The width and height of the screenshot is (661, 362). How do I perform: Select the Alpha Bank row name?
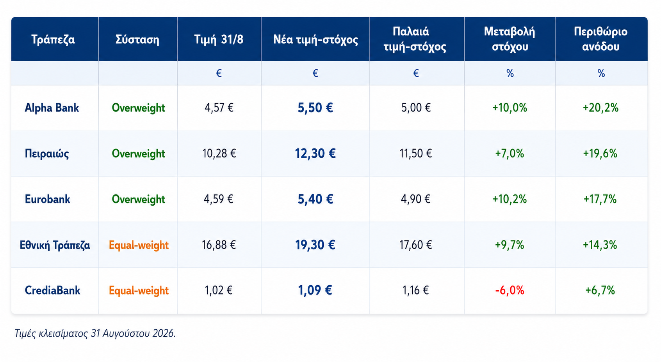click(52, 108)
